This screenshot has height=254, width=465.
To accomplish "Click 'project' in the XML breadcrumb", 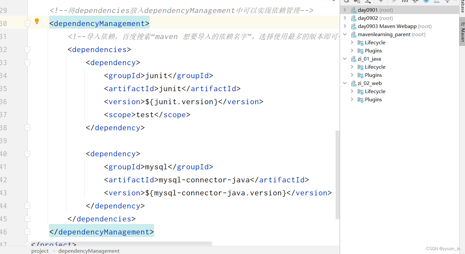I will 40,251.
